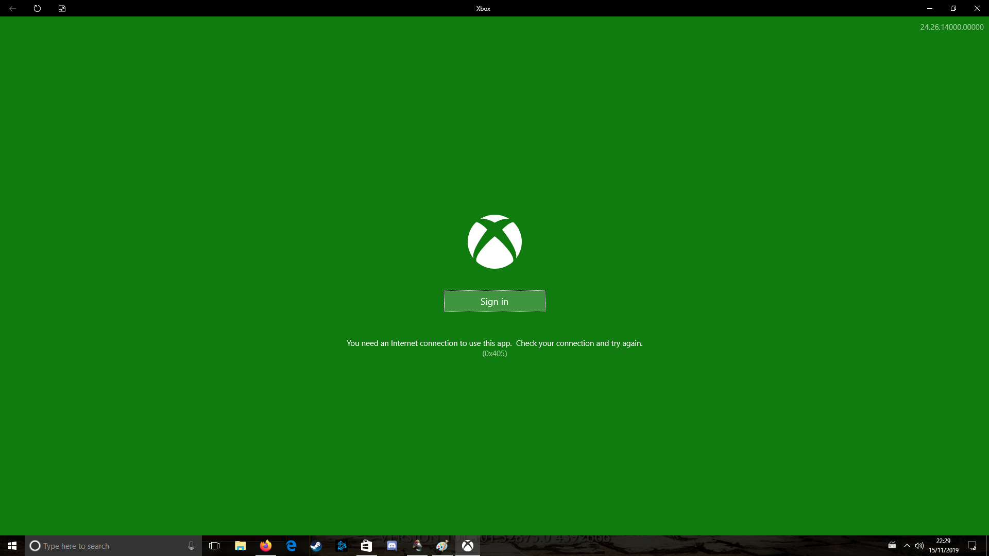The image size is (989, 556).
Task: Click the icon right of the refresh button
Action: (x=62, y=8)
